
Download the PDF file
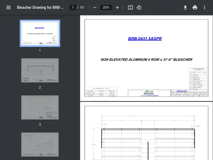pyautogui.click(x=185, y=7)
